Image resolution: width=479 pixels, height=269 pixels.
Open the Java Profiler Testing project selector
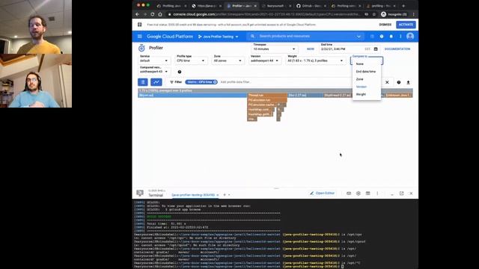(x=218, y=37)
